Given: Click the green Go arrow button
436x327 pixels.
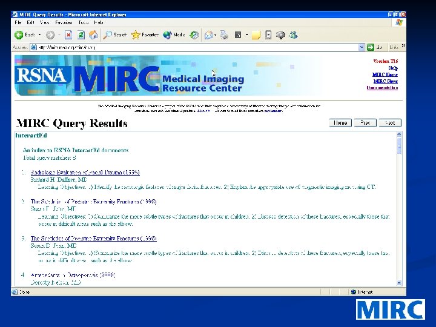Looking at the screenshot, I should coord(371,47).
